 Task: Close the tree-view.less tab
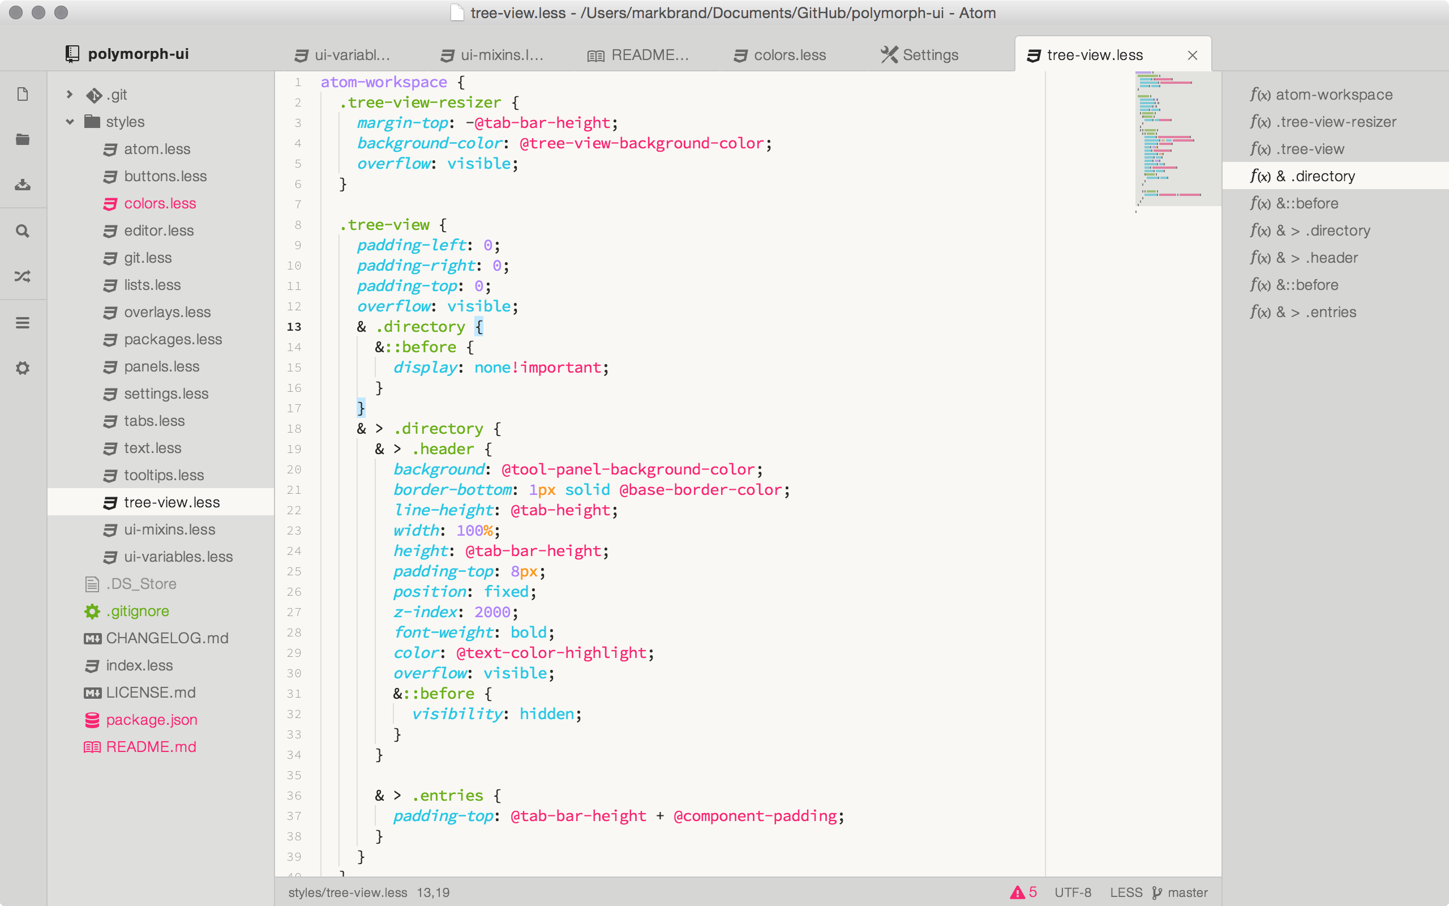point(1192,55)
